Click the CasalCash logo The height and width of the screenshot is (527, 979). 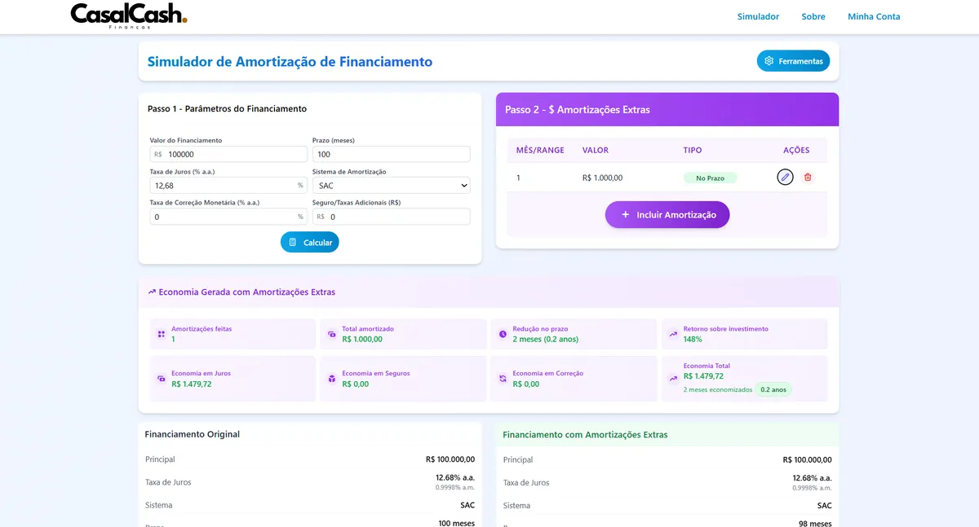click(126, 15)
